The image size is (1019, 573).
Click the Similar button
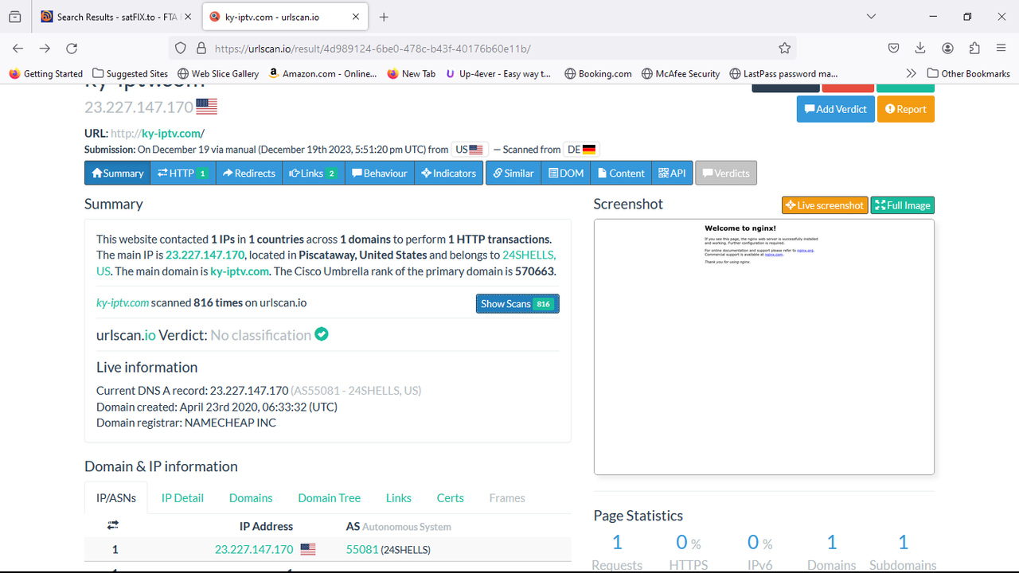pyautogui.click(x=513, y=173)
